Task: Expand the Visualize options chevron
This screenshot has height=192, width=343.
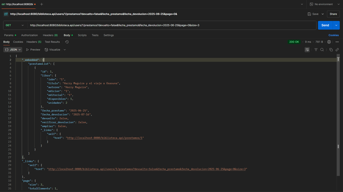Action: [65, 50]
